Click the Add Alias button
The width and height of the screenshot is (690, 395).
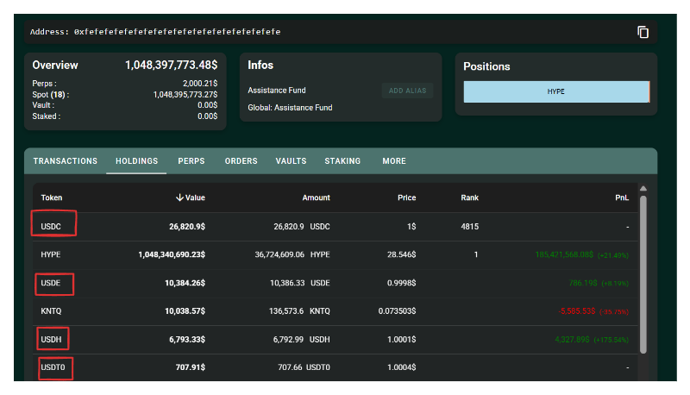point(407,91)
